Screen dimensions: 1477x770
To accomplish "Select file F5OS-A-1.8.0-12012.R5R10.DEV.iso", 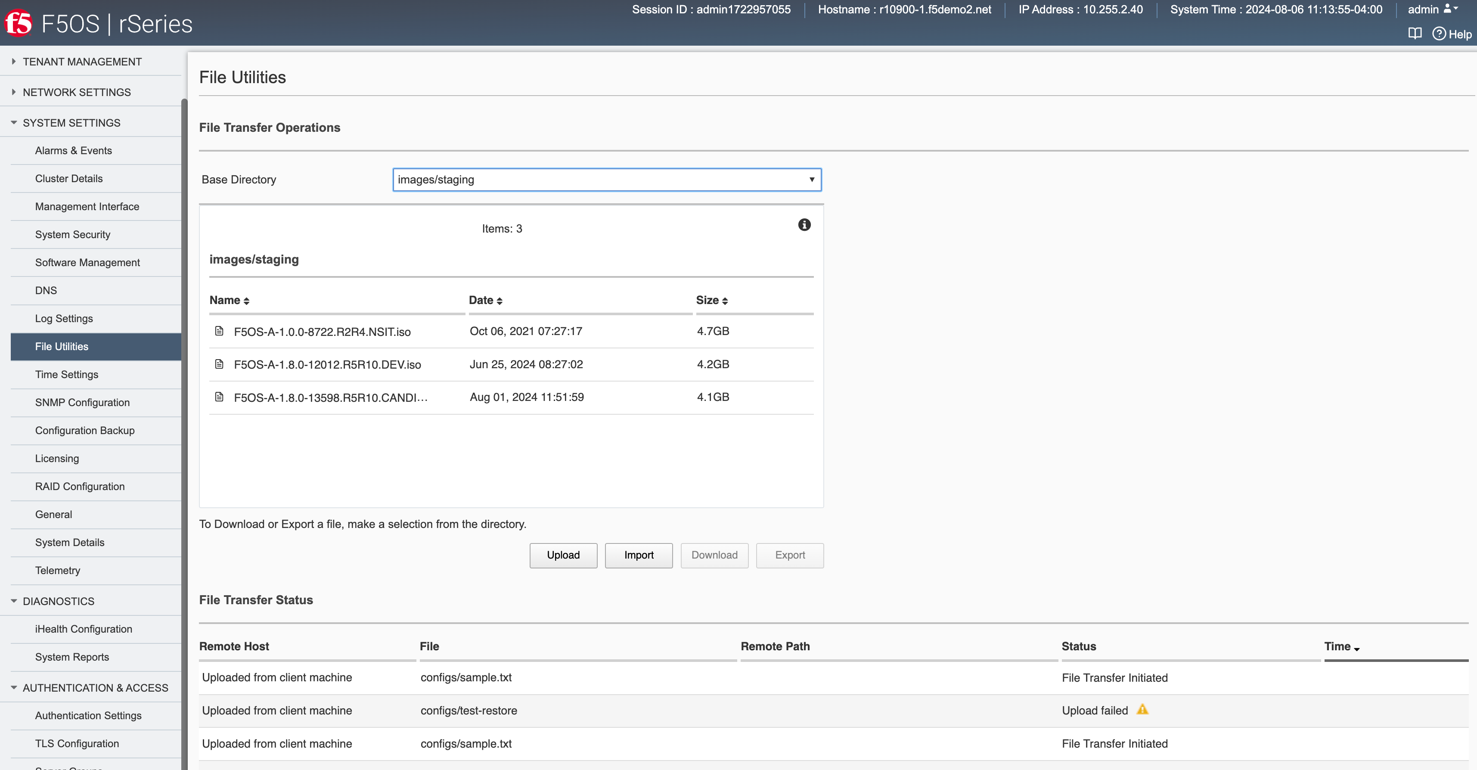I will pyautogui.click(x=327, y=365).
